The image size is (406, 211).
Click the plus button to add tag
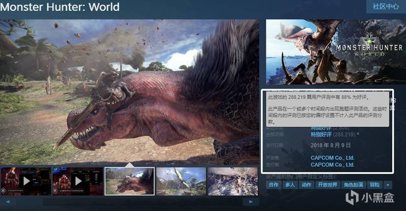coord(388,185)
